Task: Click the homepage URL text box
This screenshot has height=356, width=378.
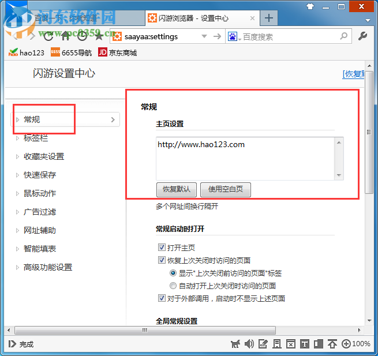Action: tap(245, 159)
